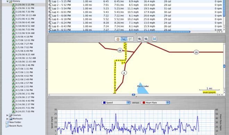Click the map horizontal scrollbar thumb
229x135 pixels.
point(133,95)
